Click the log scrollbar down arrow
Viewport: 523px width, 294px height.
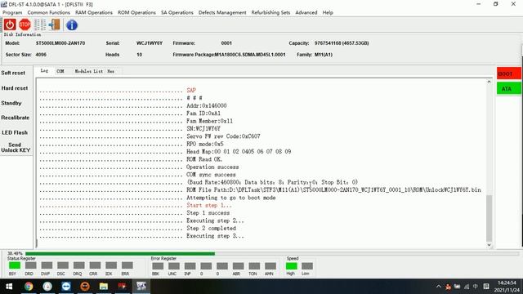pos(489,245)
